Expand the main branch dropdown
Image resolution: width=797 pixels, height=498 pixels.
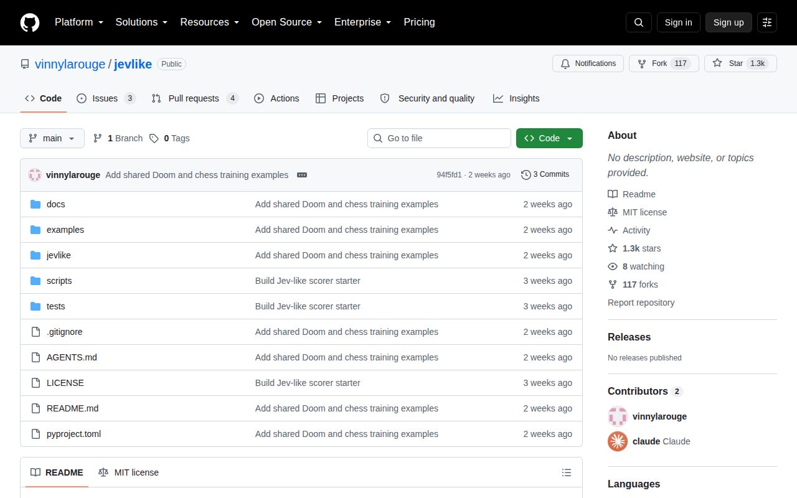(x=52, y=138)
